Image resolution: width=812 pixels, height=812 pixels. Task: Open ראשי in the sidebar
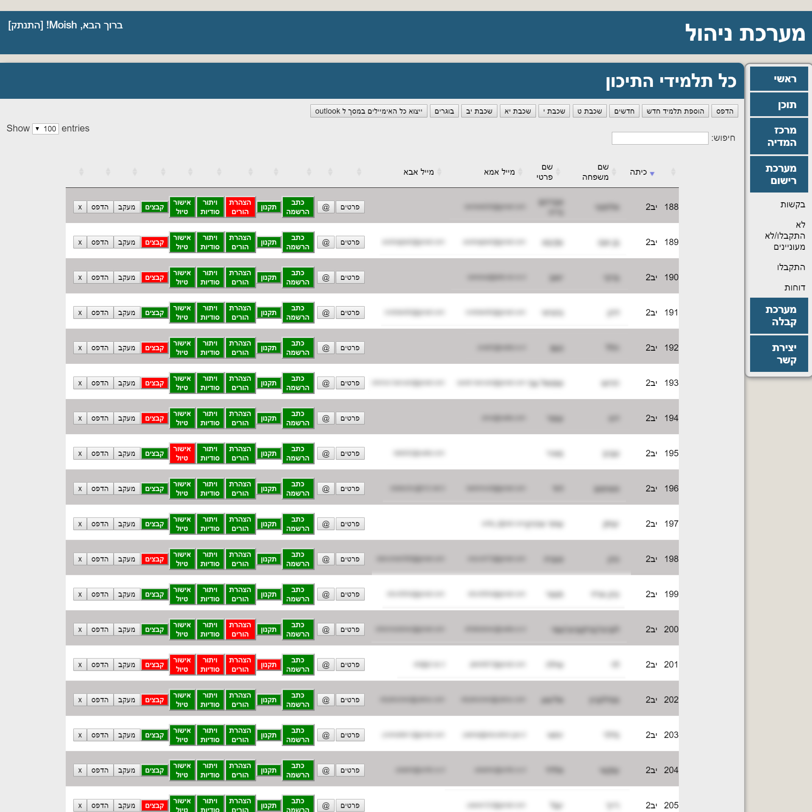tap(779, 79)
